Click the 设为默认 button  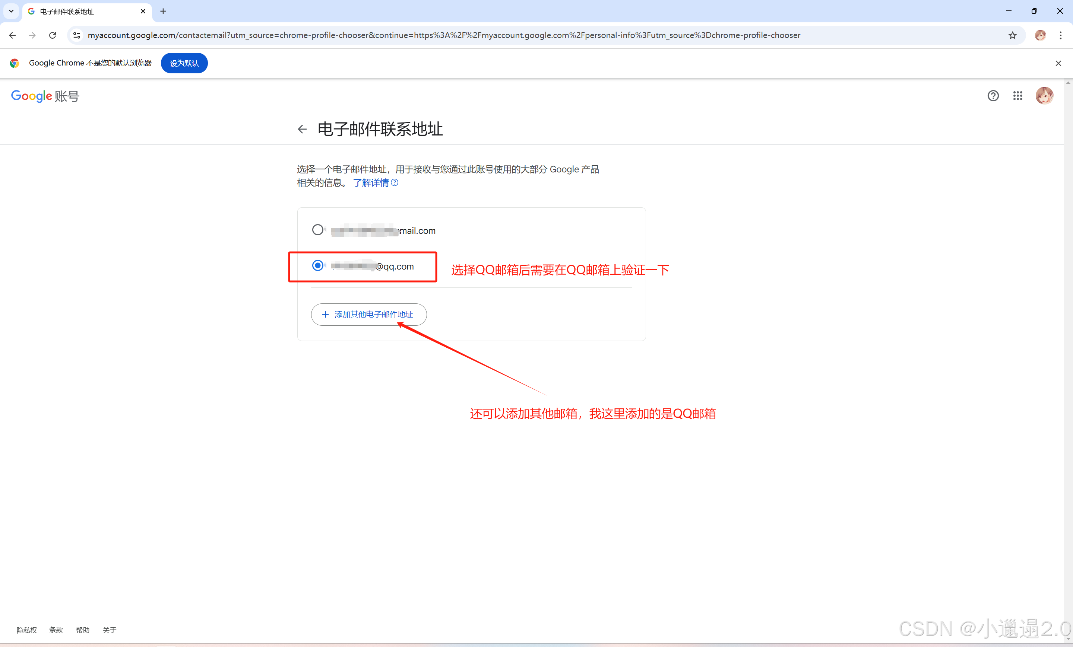coord(184,64)
